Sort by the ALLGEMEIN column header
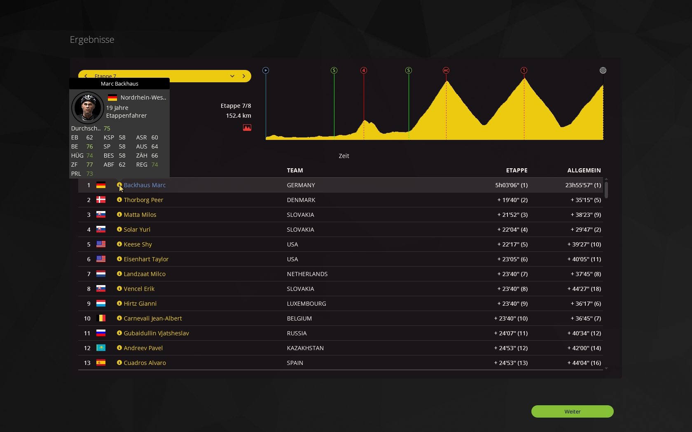Image resolution: width=692 pixels, height=432 pixels. [x=584, y=170]
